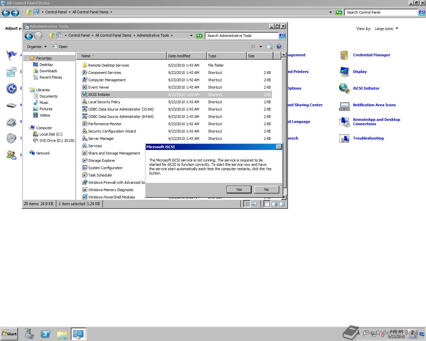This screenshot has height=341, width=426.
Task: Select the Security Configuration Wizard icon
Action: (x=85, y=131)
